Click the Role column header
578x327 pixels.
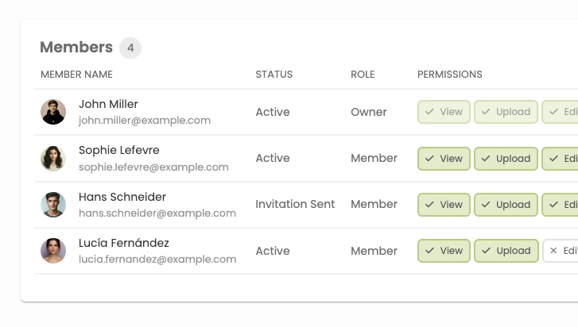[x=363, y=75]
